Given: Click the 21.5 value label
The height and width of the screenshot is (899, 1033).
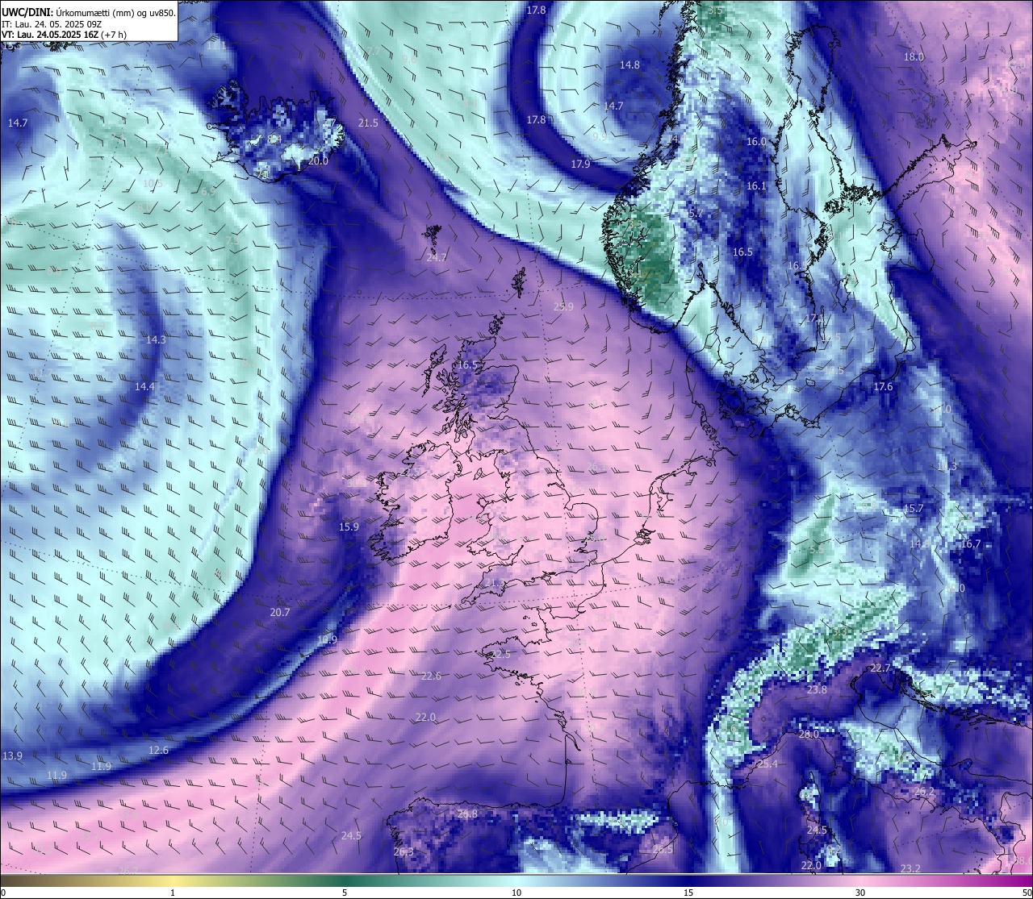Looking at the screenshot, I should click(x=368, y=123).
